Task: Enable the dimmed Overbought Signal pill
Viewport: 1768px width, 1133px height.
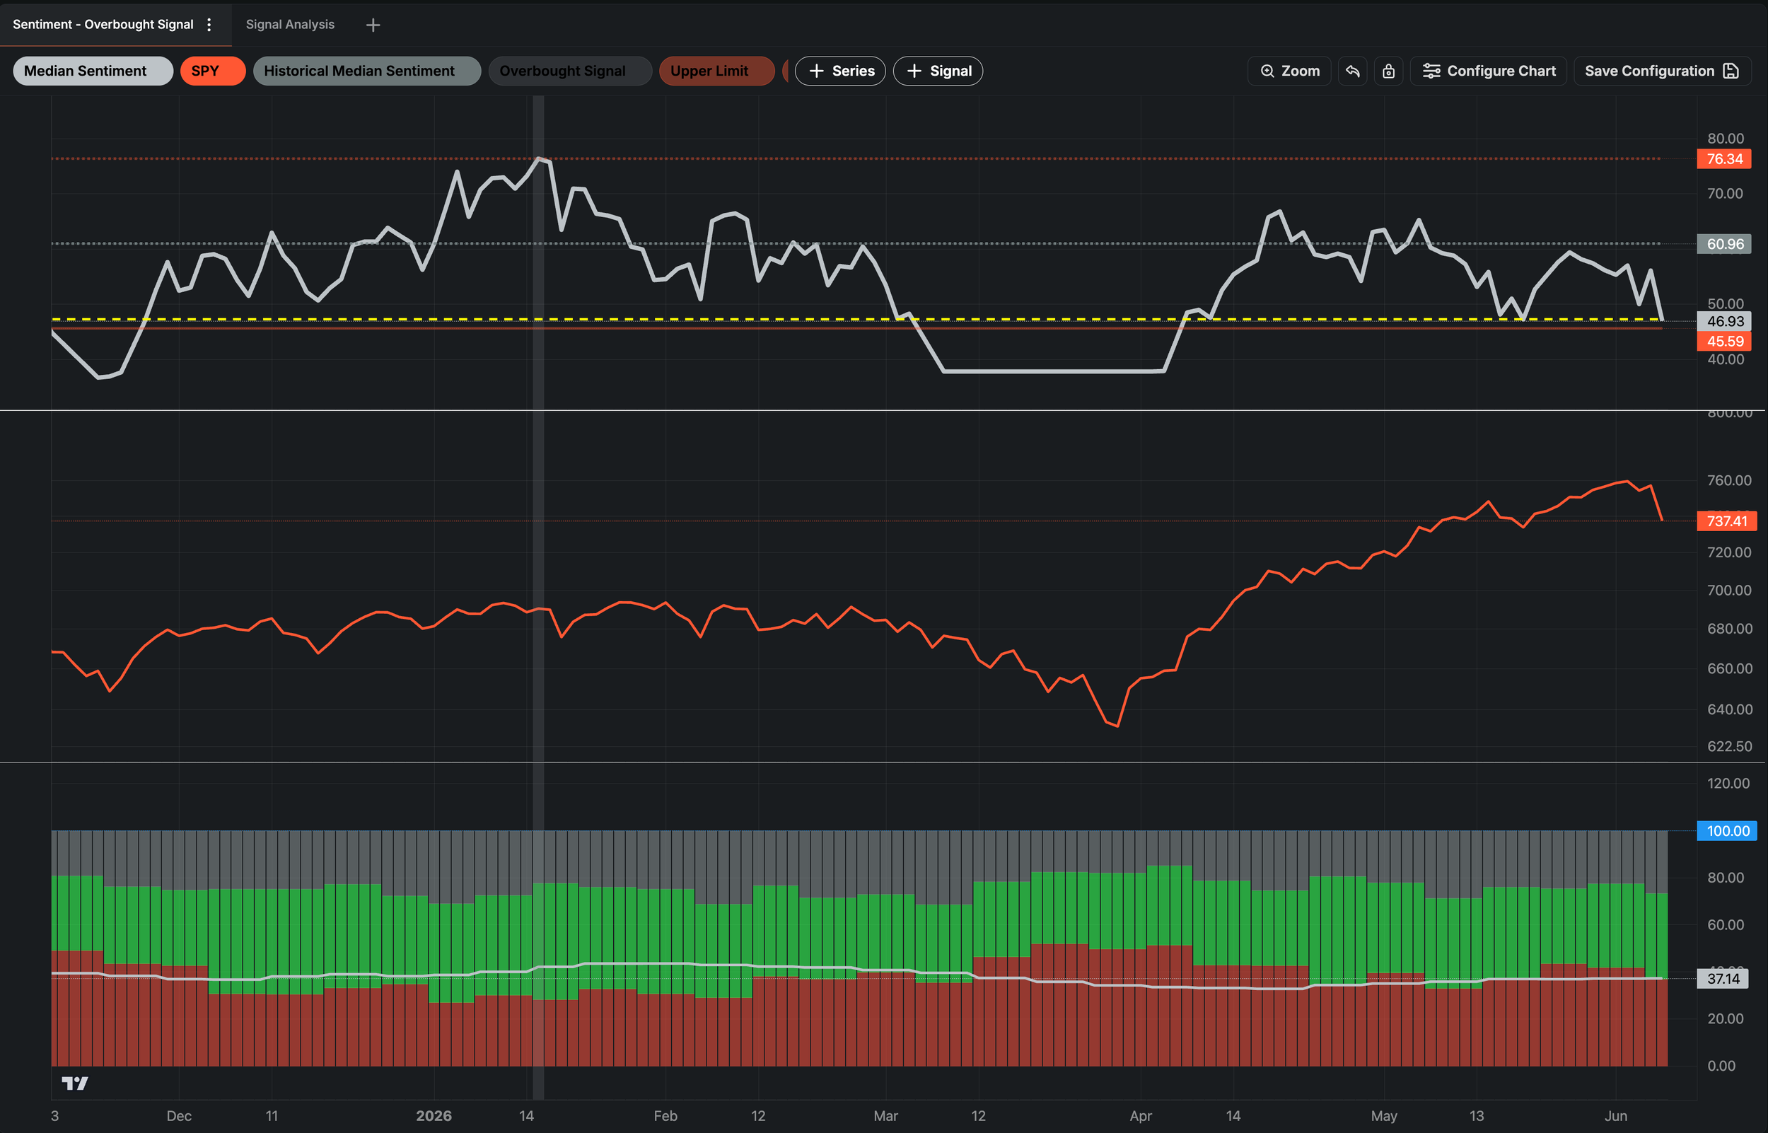Action: [x=570, y=71]
